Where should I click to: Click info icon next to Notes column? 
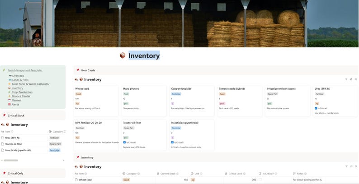(306, 174)
